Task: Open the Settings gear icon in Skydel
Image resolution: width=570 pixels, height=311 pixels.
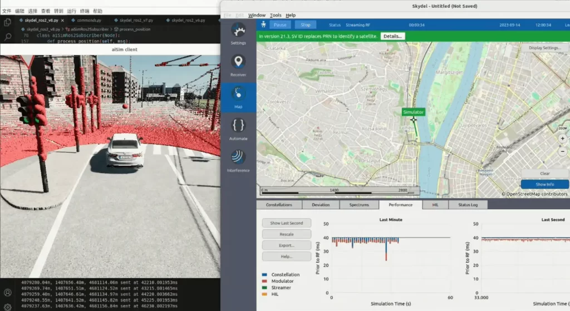Action: [x=238, y=31]
